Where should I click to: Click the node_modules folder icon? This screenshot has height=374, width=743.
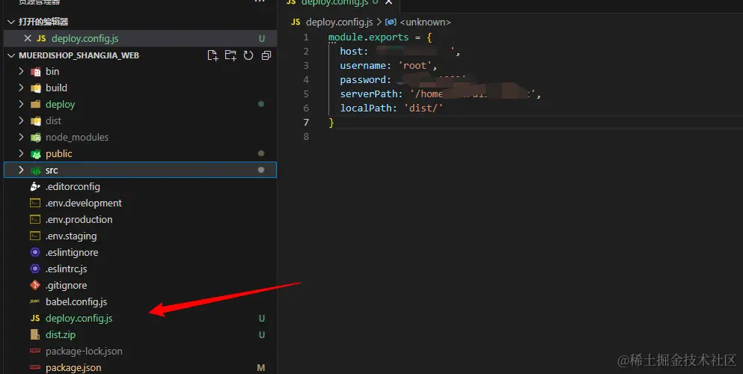(35, 138)
